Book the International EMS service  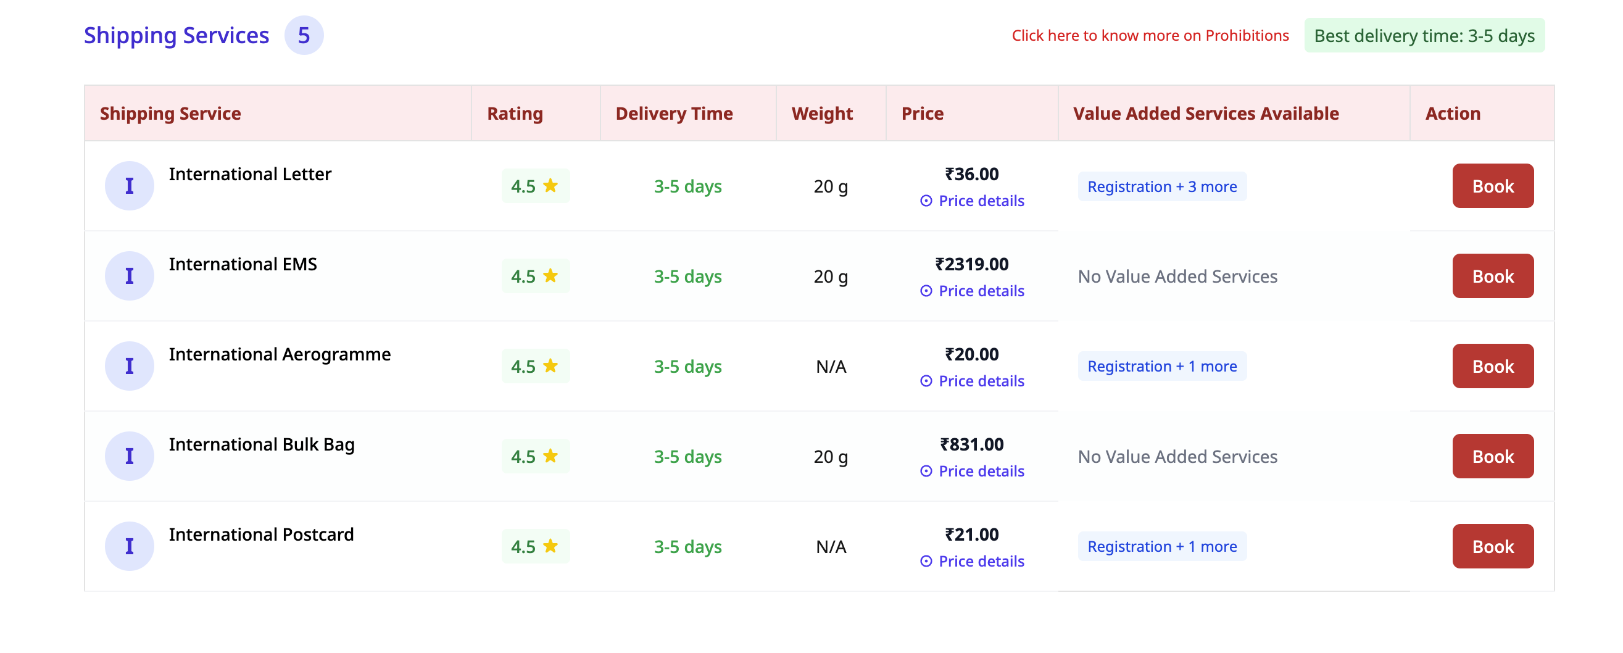click(1493, 276)
